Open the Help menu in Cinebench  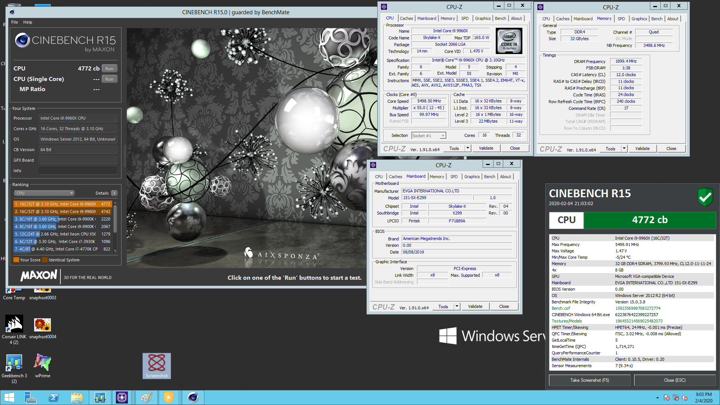tap(28, 22)
